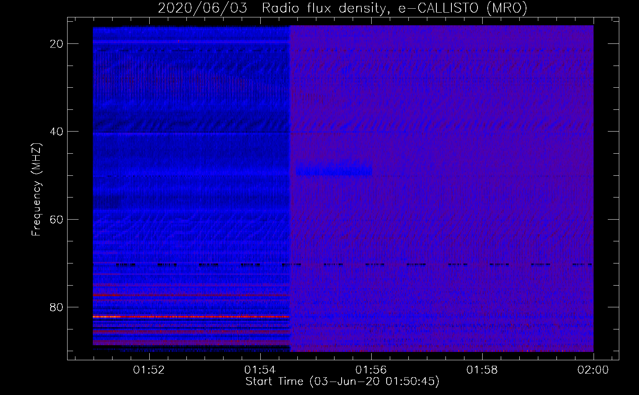The height and width of the screenshot is (395, 639).
Task: Click the '01:52' time tick label
Action: click(x=149, y=370)
